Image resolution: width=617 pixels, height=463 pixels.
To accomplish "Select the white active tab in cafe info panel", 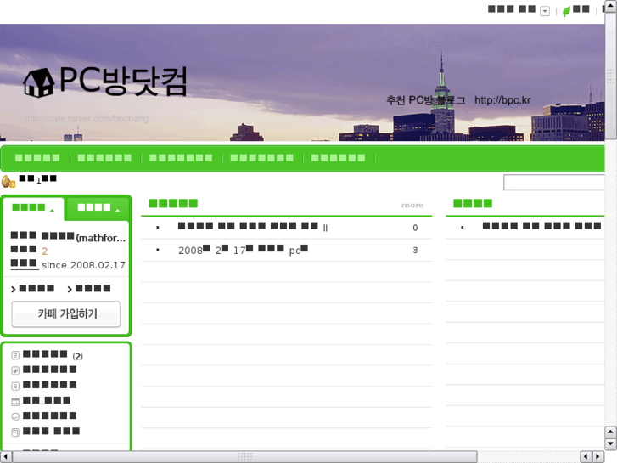I will click(x=34, y=208).
